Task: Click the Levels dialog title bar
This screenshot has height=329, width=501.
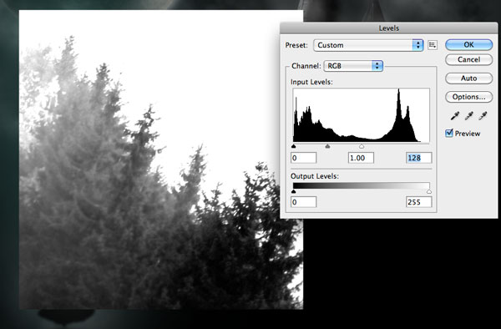Action: click(389, 28)
